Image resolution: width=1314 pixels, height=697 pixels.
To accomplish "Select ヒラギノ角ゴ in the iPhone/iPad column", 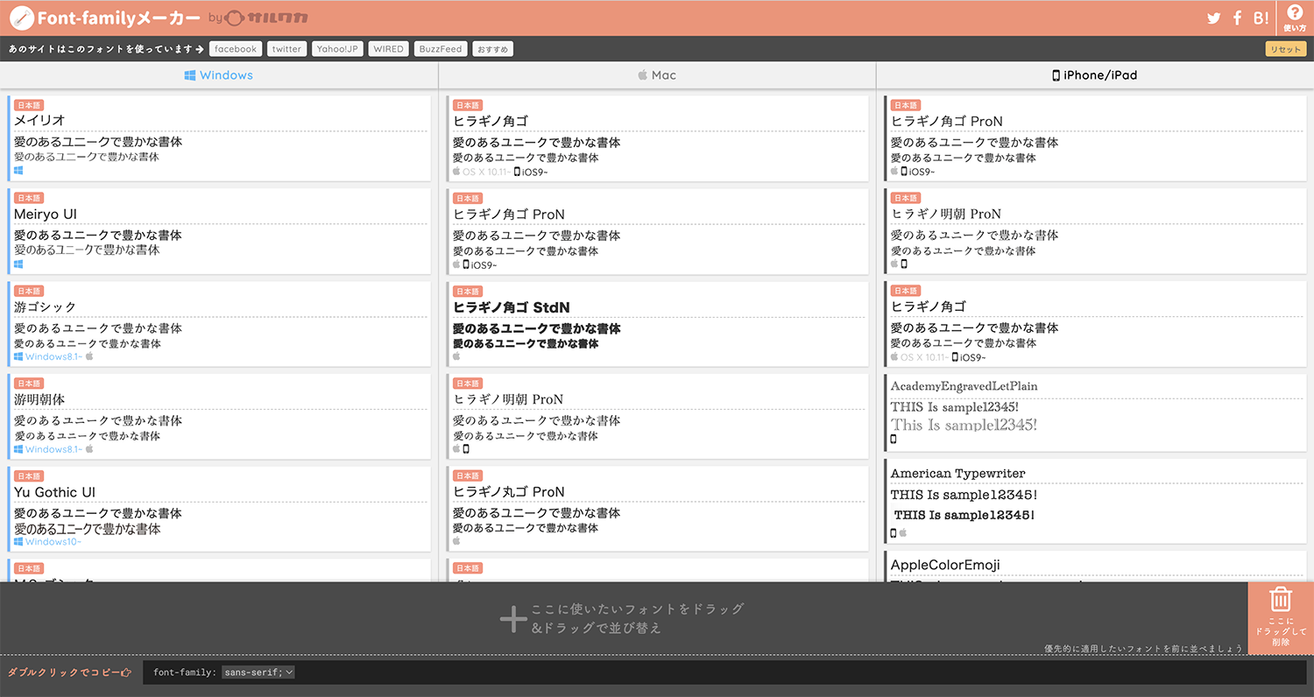I will [1095, 324].
